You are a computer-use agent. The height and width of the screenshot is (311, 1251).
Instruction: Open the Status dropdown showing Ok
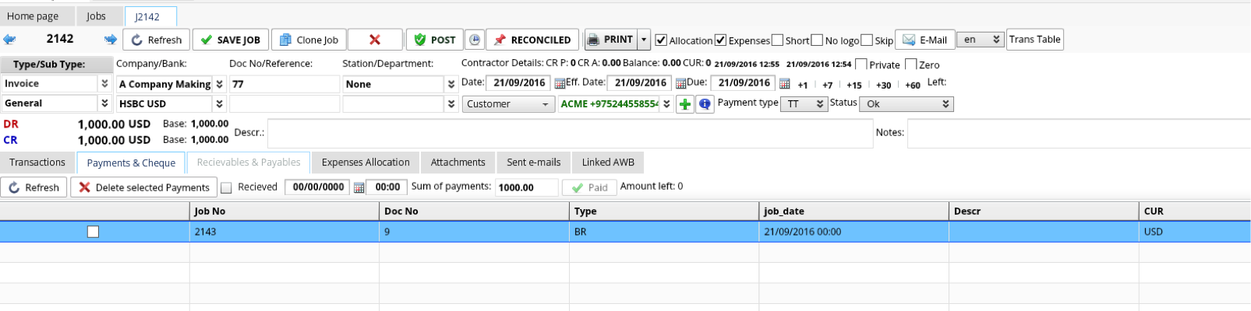pos(906,104)
